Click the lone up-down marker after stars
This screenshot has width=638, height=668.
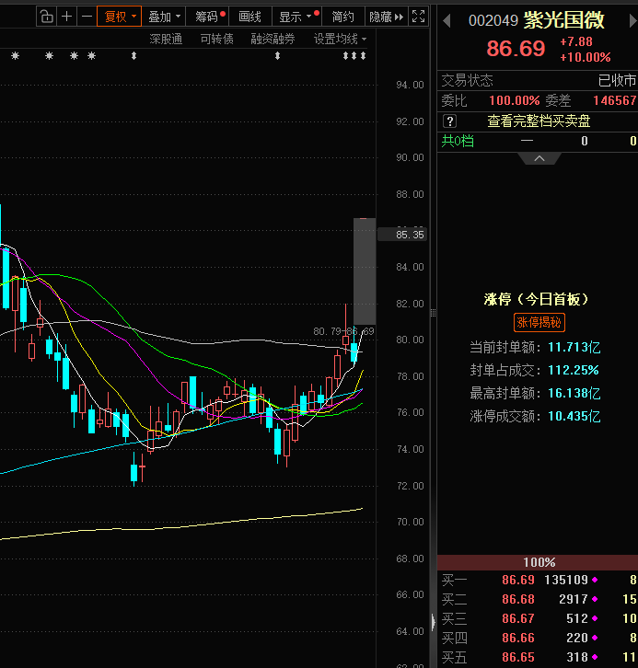[133, 56]
